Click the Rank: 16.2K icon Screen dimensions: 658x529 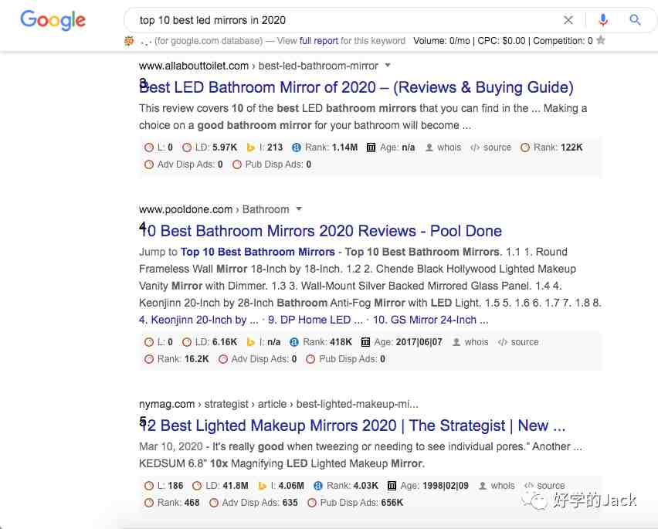point(149,359)
